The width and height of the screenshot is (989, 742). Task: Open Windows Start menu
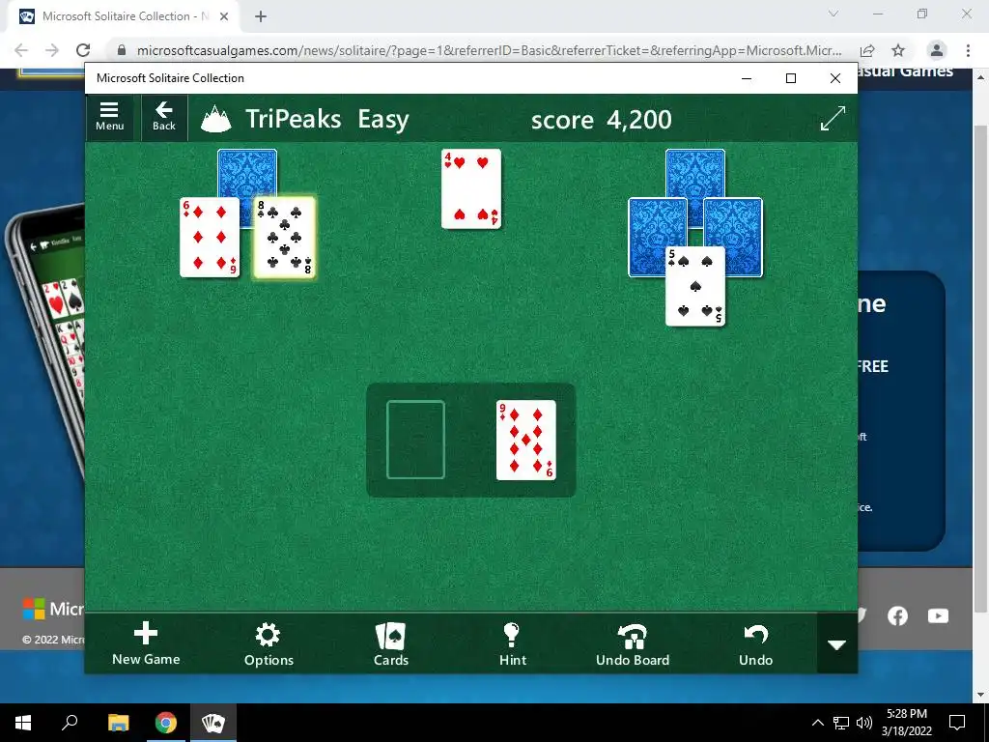point(23,723)
